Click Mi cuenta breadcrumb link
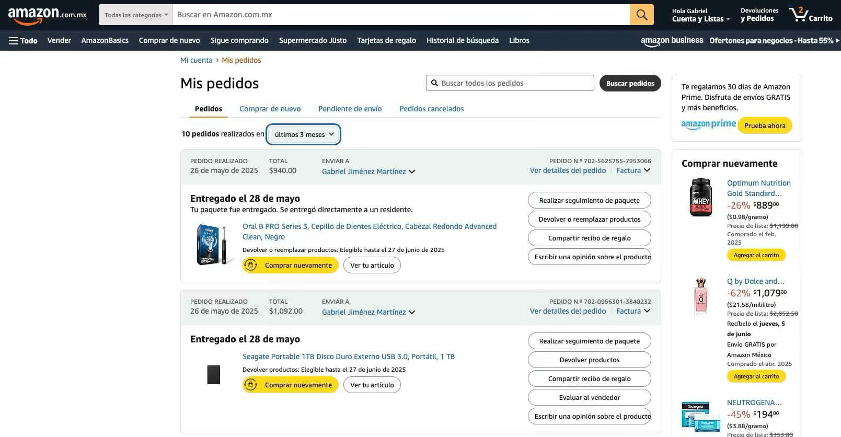Image resolution: width=841 pixels, height=437 pixels. point(197,60)
